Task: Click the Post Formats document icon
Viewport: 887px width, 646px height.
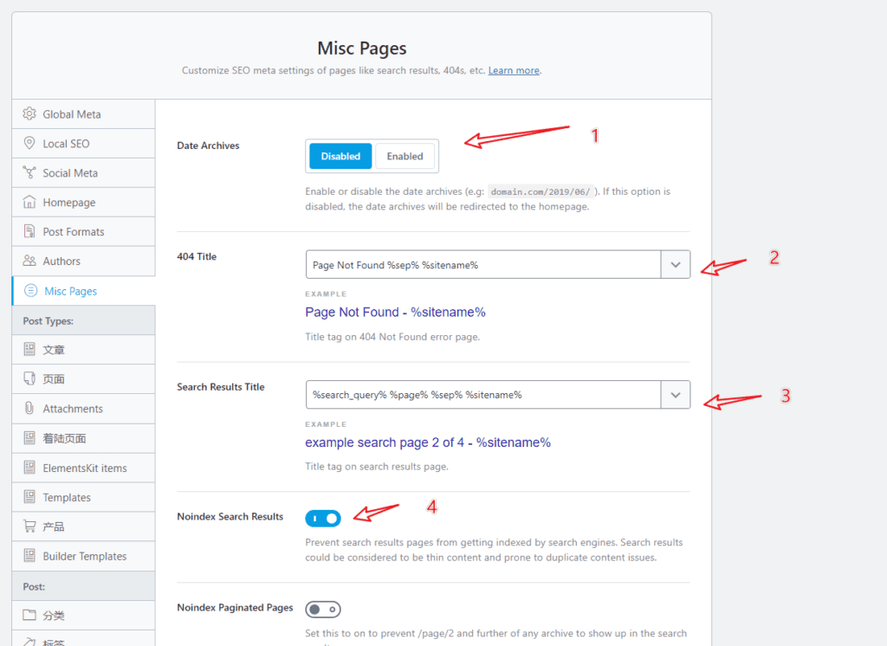Action: pyautogui.click(x=29, y=231)
